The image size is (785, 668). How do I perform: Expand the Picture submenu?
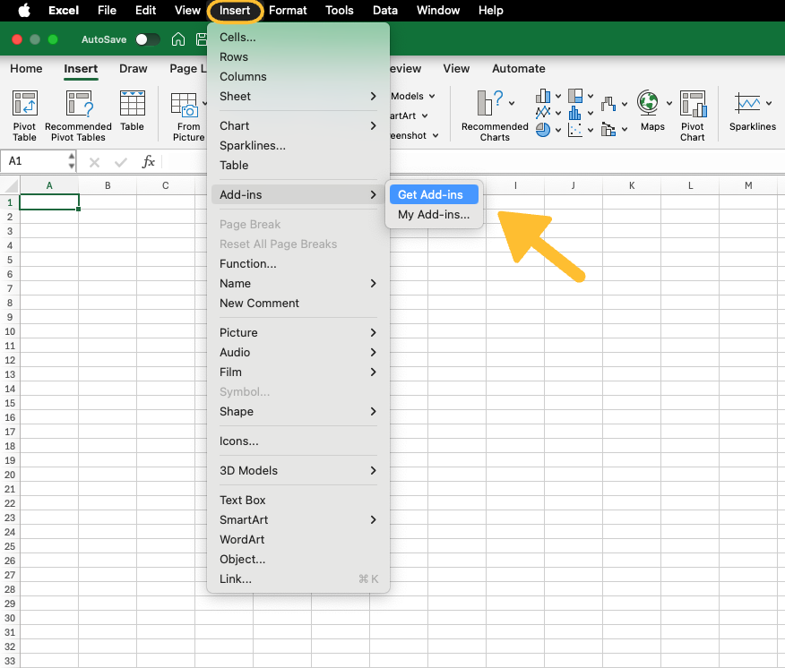[x=298, y=333]
